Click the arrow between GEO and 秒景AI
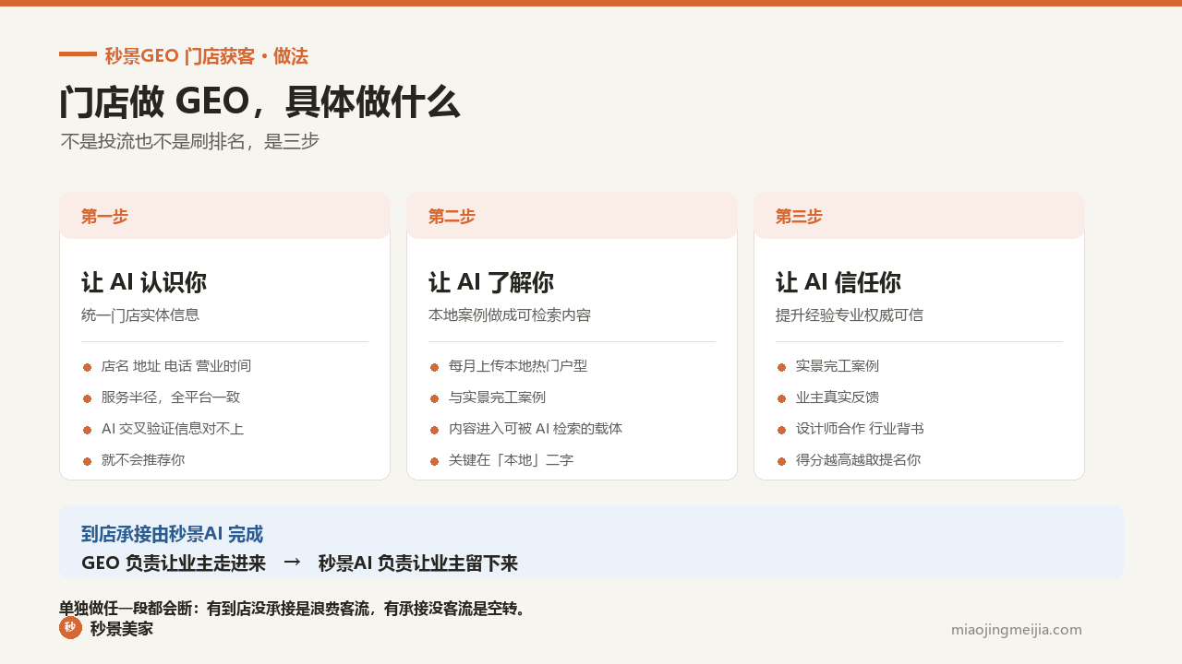The height and width of the screenshot is (664, 1182). click(292, 562)
